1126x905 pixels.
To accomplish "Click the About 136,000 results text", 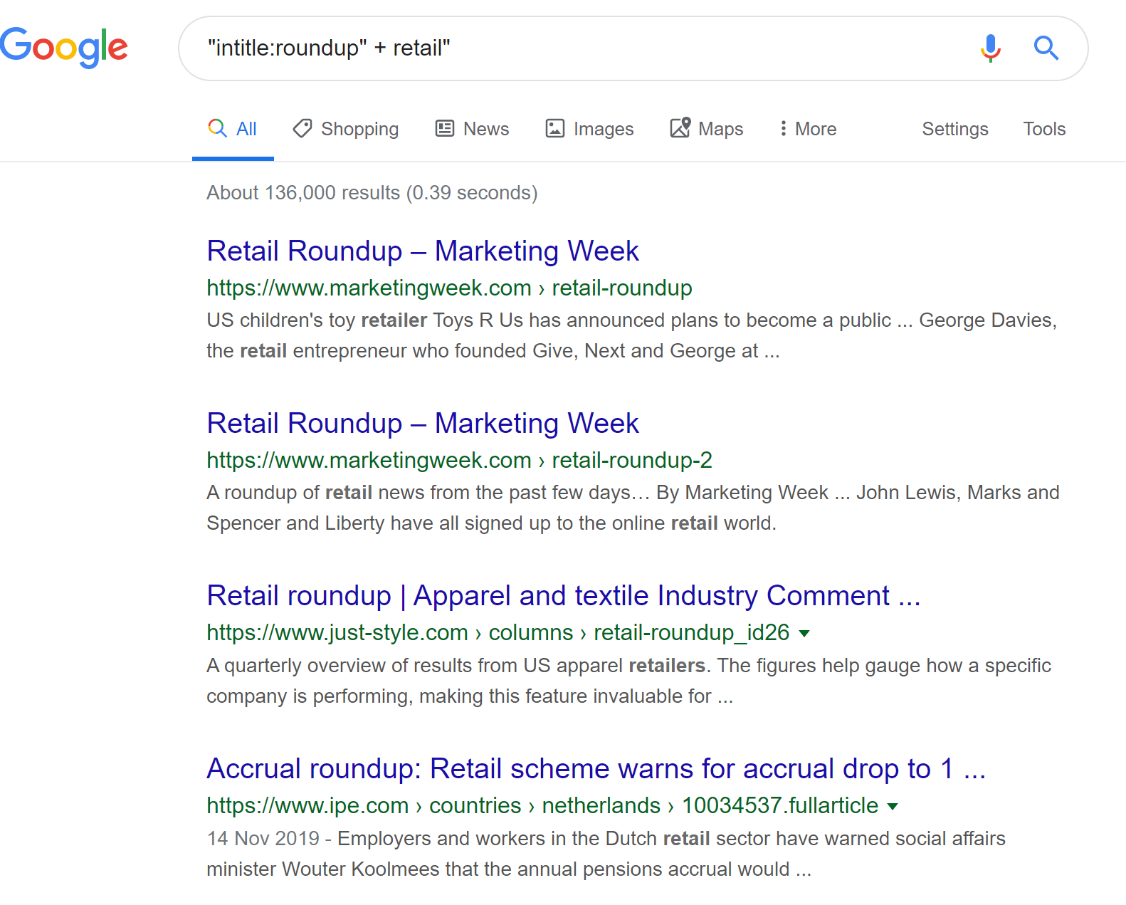I will coord(372,193).
